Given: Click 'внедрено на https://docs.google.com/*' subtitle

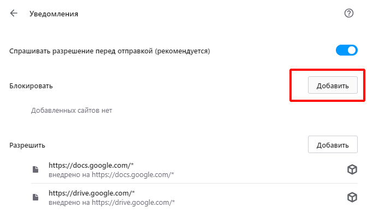Looking at the screenshot, I should pos(111,175).
